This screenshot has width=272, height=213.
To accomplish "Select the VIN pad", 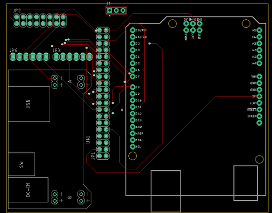I will [259, 77].
